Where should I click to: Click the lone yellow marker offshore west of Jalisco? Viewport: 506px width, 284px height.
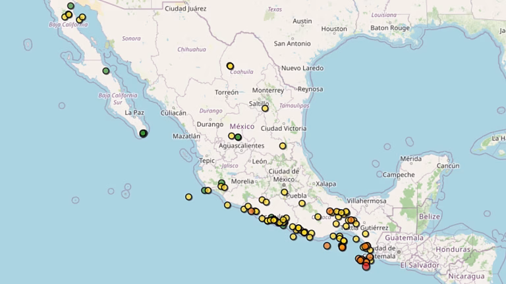click(x=189, y=197)
